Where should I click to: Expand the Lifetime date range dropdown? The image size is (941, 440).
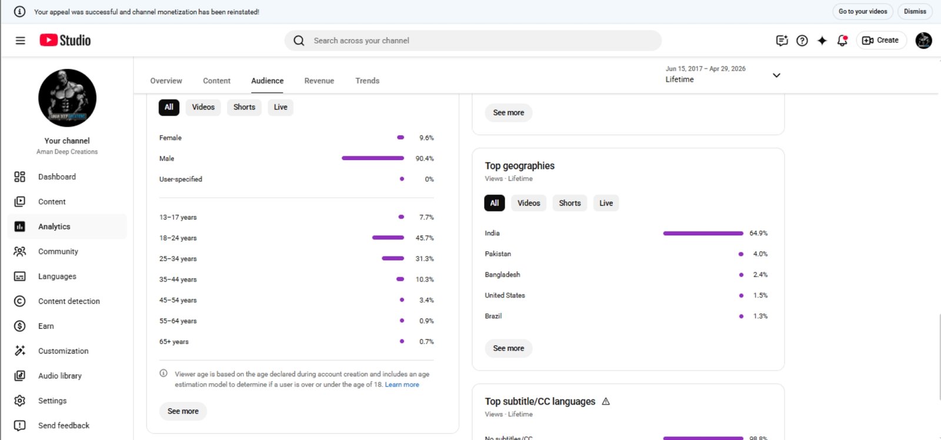[x=776, y=75]
